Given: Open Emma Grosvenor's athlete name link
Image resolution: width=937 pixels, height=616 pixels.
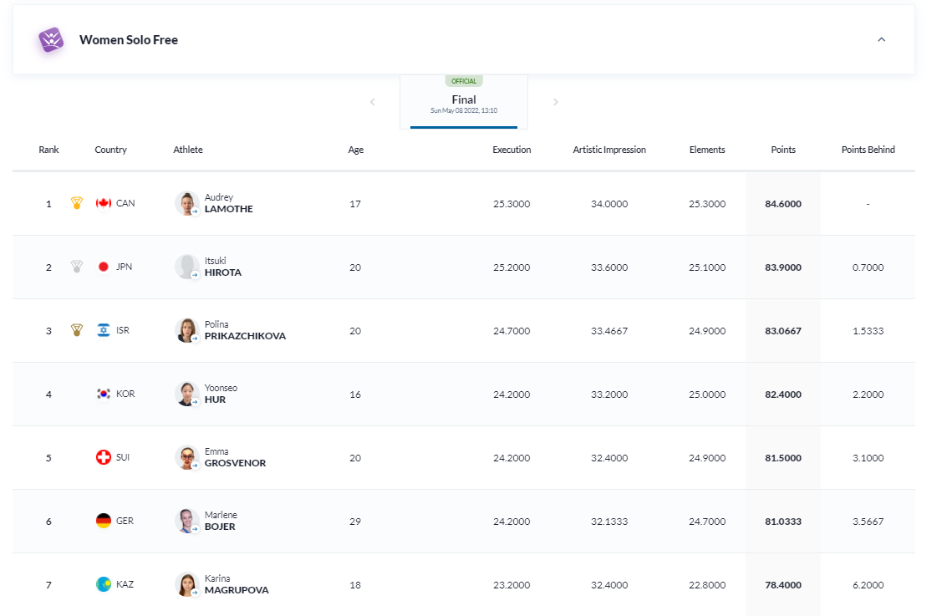Looking at the screenshot, I should point(235,458).
